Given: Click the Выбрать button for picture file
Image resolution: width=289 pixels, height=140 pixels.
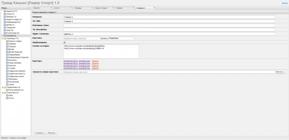Looking at the screenshot, I should point(104,38).
